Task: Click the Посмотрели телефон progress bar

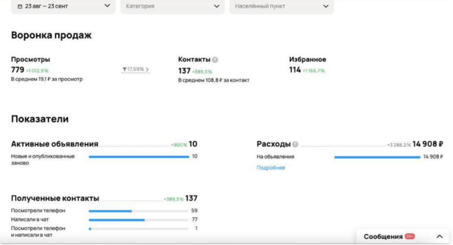Action: [139, 211]
